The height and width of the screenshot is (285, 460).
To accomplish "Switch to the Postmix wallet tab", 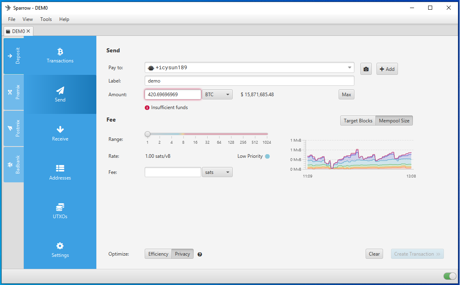I will pos(14,128).
